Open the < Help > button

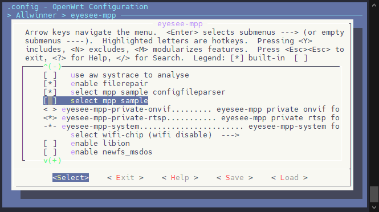point(180,178)
